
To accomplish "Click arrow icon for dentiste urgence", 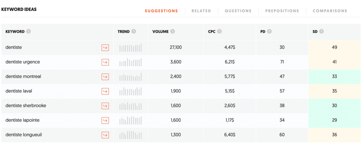I will click(x=105, y=62).
